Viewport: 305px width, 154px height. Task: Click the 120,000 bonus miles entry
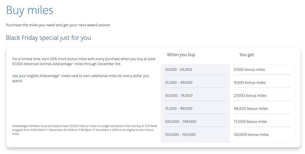(251, 135)
